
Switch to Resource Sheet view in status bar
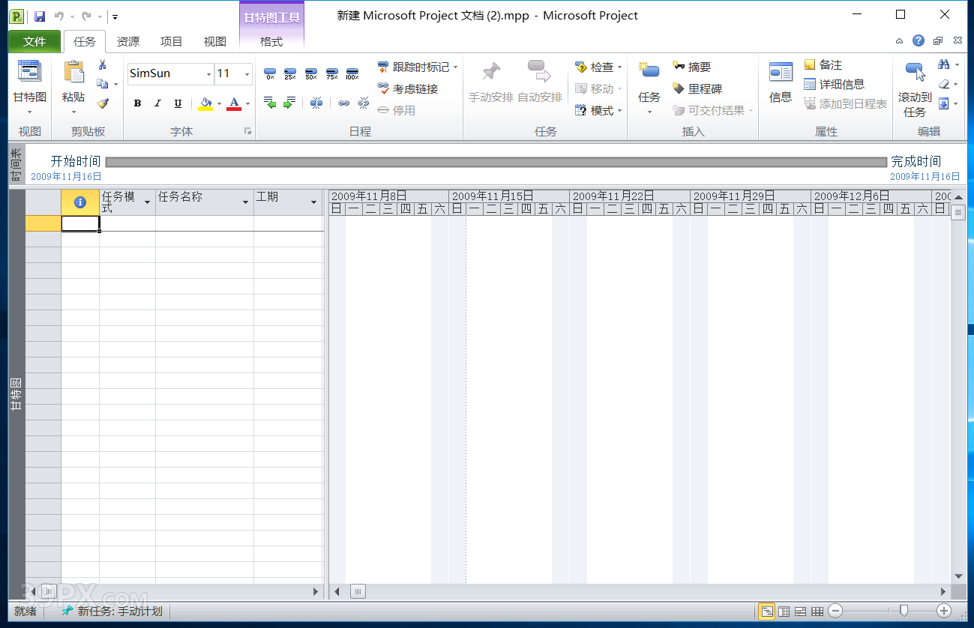pos(817,612)
